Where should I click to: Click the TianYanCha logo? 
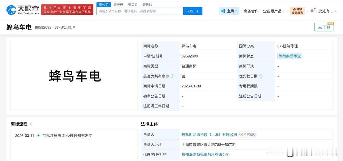tap(23, 10)
